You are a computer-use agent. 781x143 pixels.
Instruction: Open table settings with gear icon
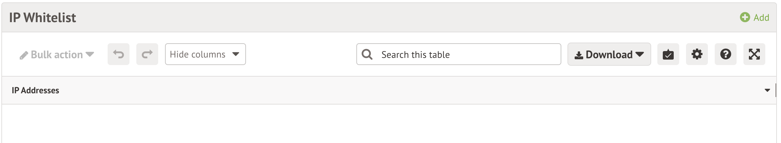[697, 54]
